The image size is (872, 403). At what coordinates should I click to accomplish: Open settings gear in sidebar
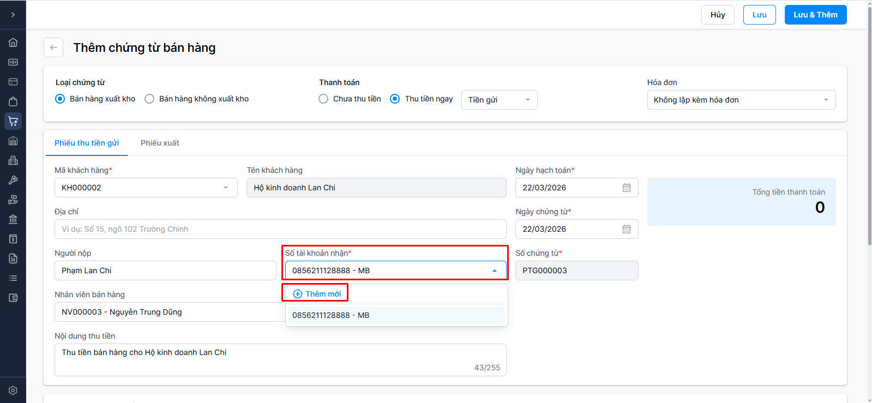point(13,390)
